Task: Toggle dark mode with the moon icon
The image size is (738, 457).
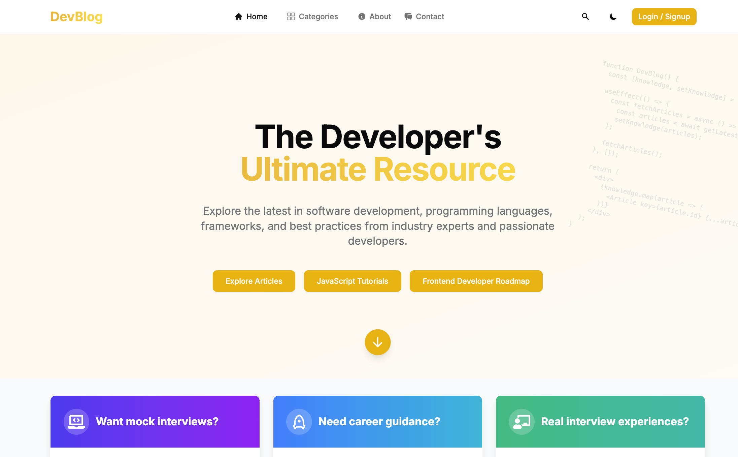Action: pos(613,17)
